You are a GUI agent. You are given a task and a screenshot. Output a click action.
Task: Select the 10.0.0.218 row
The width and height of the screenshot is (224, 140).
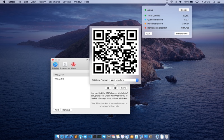pyautogui.click(x=71, y=79)
